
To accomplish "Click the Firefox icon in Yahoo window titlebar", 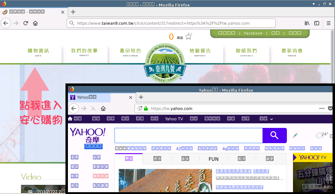I will 72,89.
